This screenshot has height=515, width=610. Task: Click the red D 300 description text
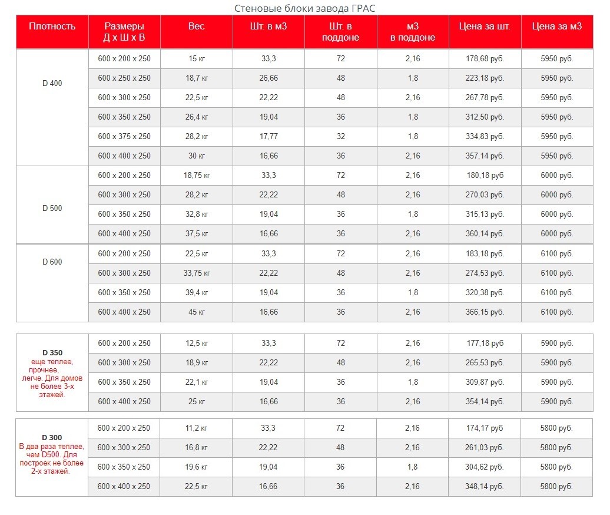coord(52,459)
